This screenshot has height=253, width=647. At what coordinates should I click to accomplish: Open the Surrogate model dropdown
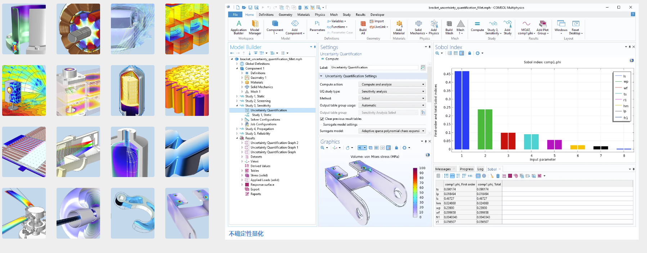(392, 131)
